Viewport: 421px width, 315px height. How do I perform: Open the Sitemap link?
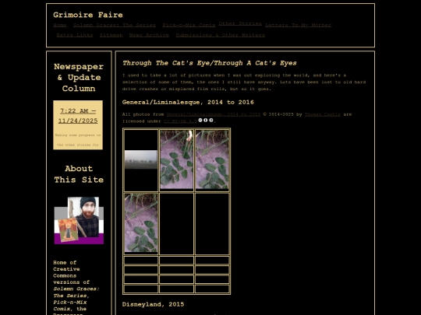pyautogui.click(x=111, y=35)
